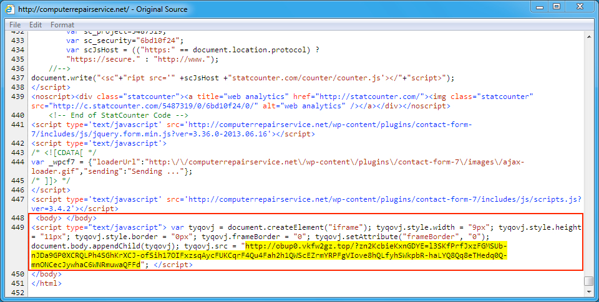Click the scJsHost variable declaration
Viewport: 599px width, 302px height.
click(x=193, y=50)
